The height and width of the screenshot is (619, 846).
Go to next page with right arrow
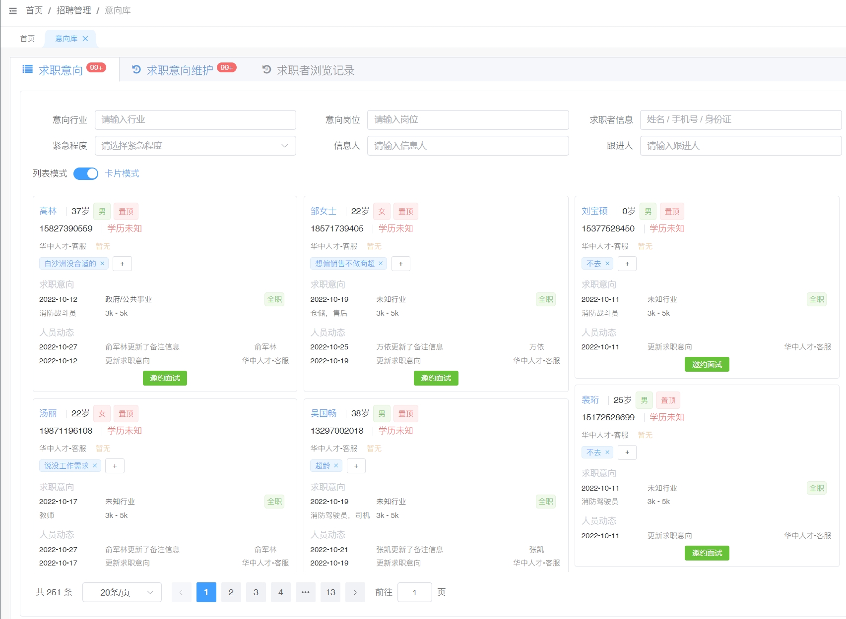point(355,592)
